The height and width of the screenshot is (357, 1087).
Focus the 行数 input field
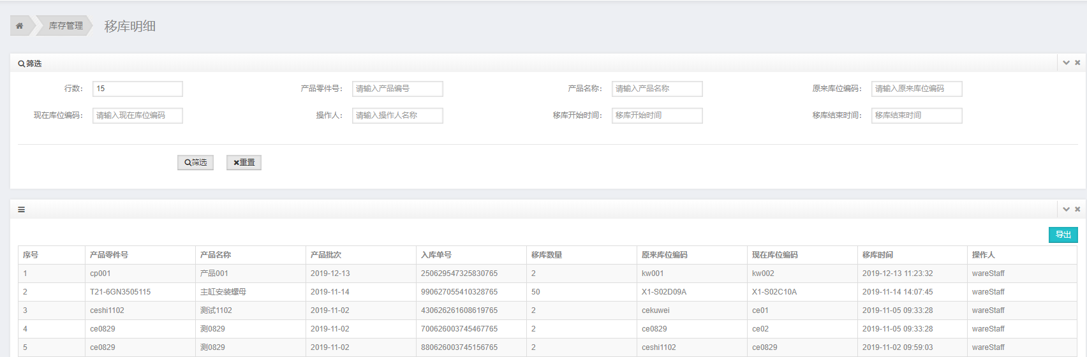137,89
